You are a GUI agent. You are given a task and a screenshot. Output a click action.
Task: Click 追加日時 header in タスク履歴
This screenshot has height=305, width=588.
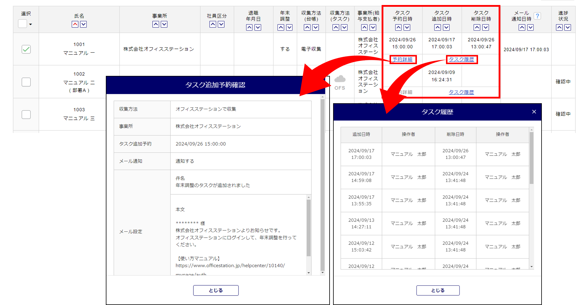361,134
